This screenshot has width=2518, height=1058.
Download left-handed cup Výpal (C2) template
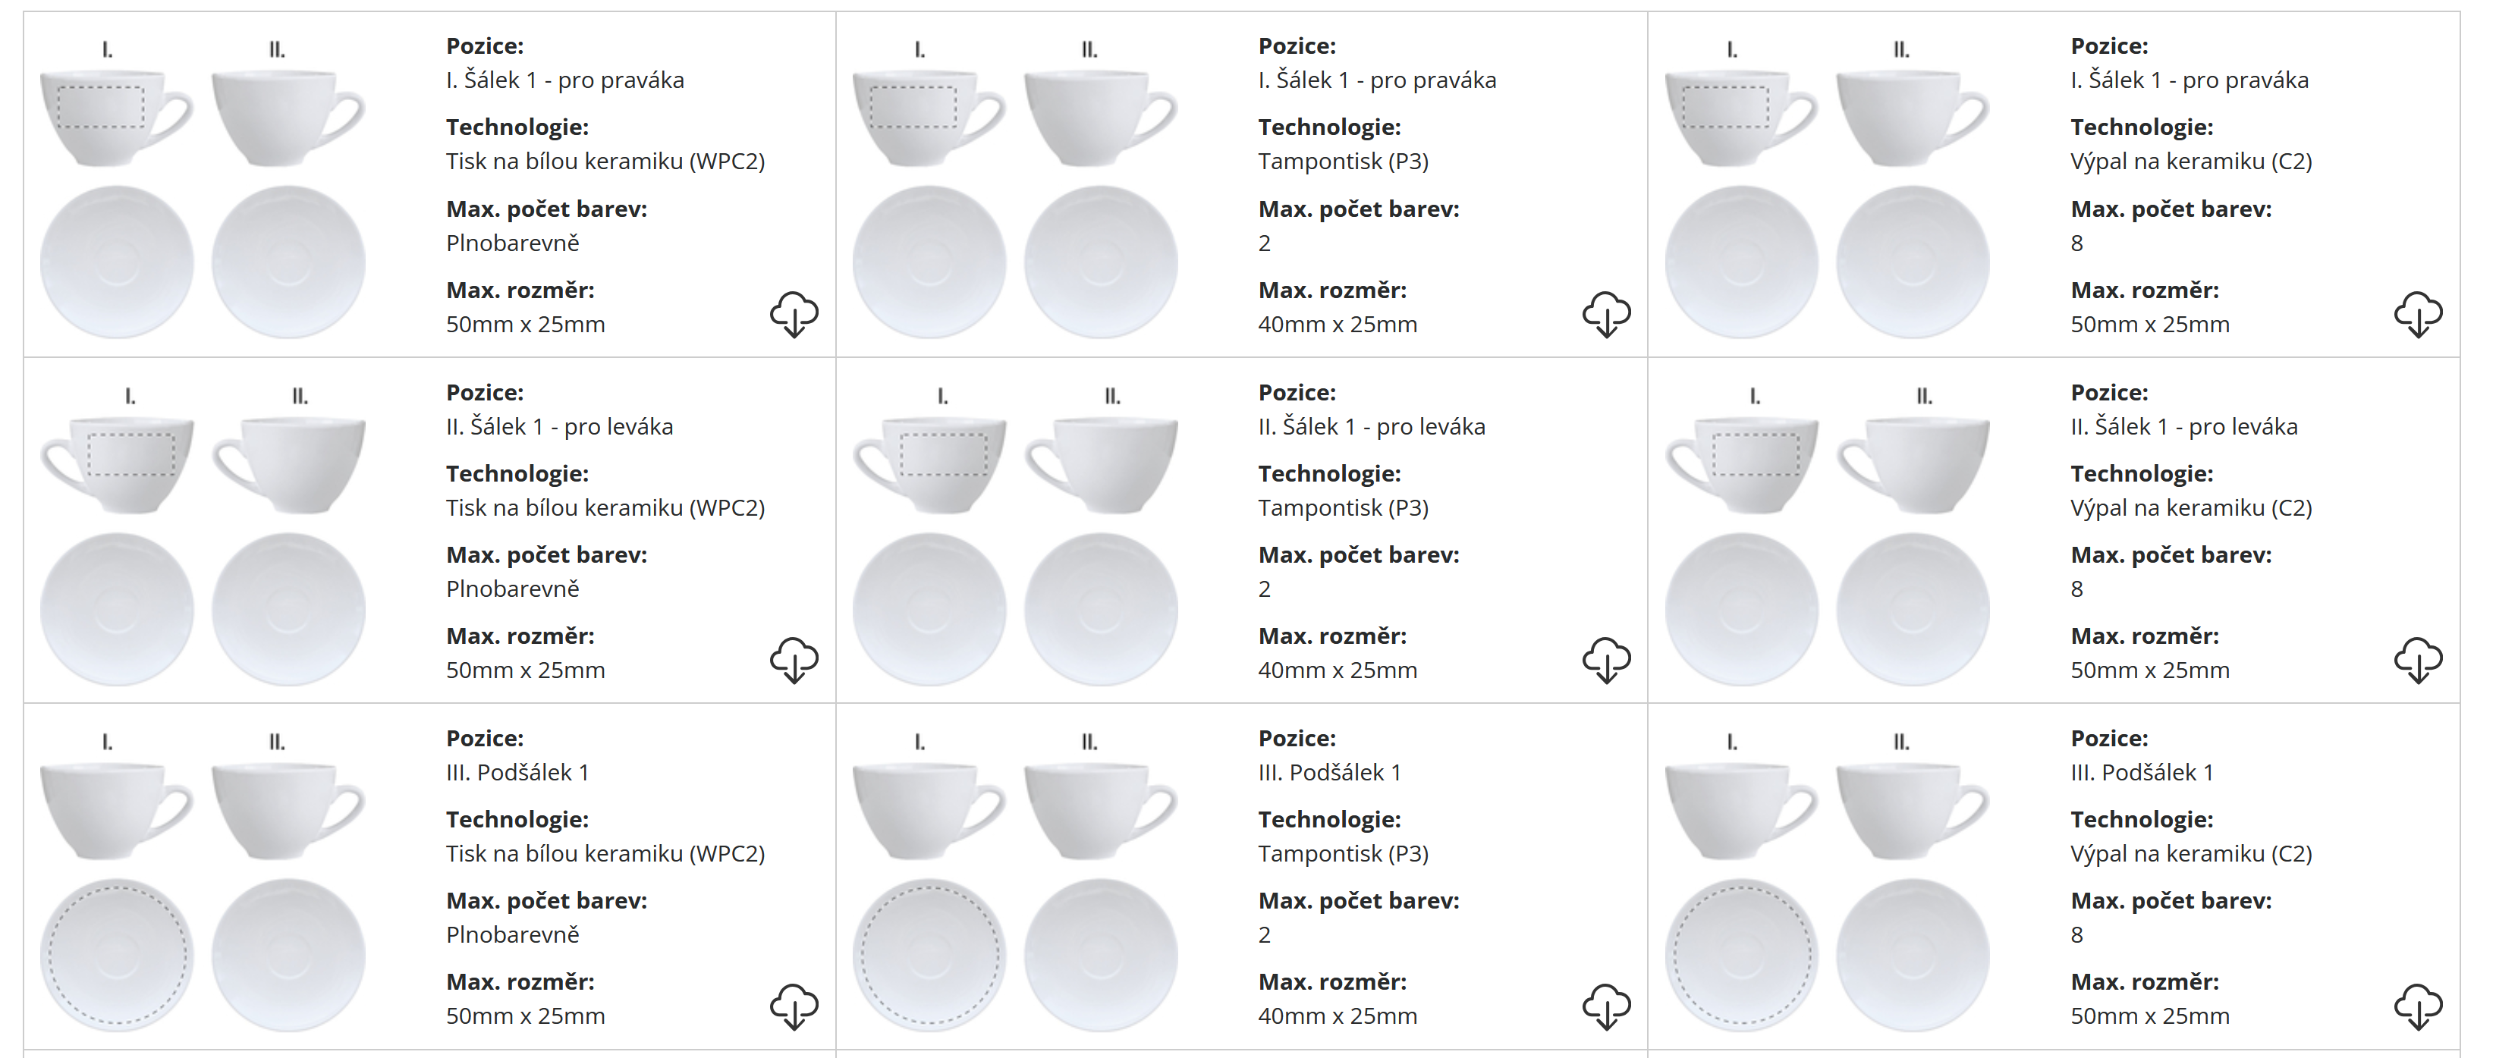click(x=2419, y=659)
